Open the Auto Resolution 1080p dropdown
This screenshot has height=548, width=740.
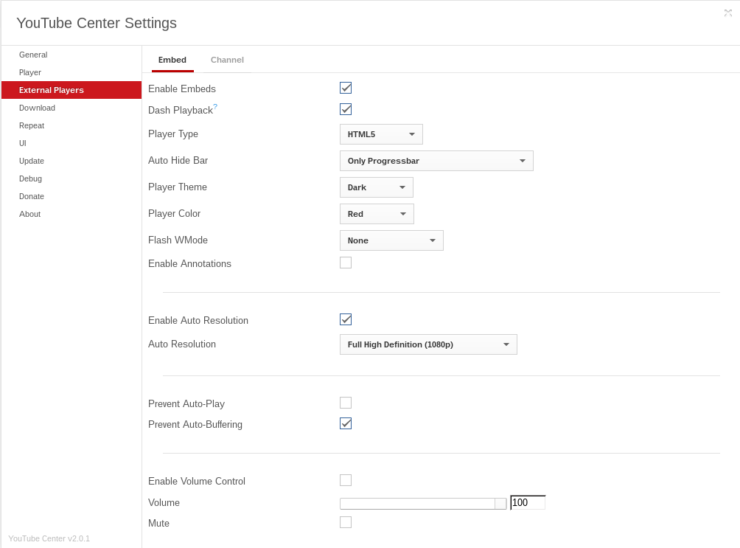click(428, 344)
